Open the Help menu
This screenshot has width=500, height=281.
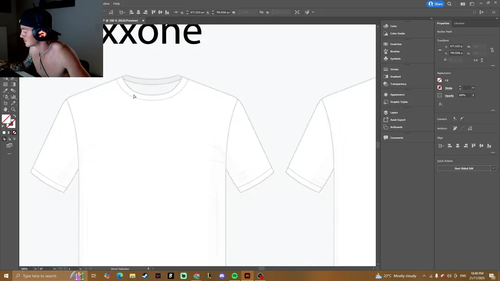116,4
